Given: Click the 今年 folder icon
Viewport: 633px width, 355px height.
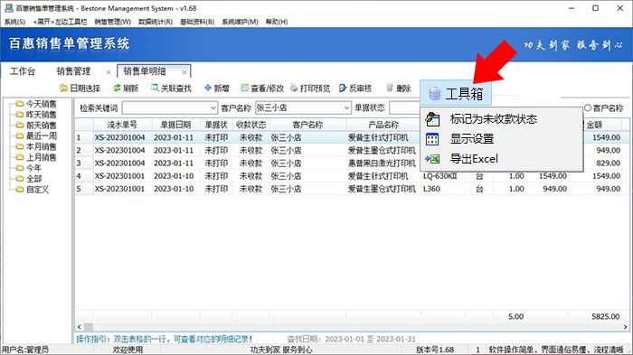Looking at the screenshot, I should pos(19,167).
